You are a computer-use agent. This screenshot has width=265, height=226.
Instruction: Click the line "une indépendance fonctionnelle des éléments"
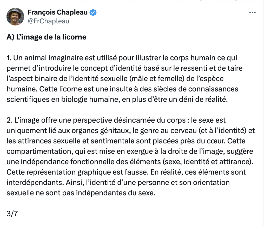[x=130, y=162]
